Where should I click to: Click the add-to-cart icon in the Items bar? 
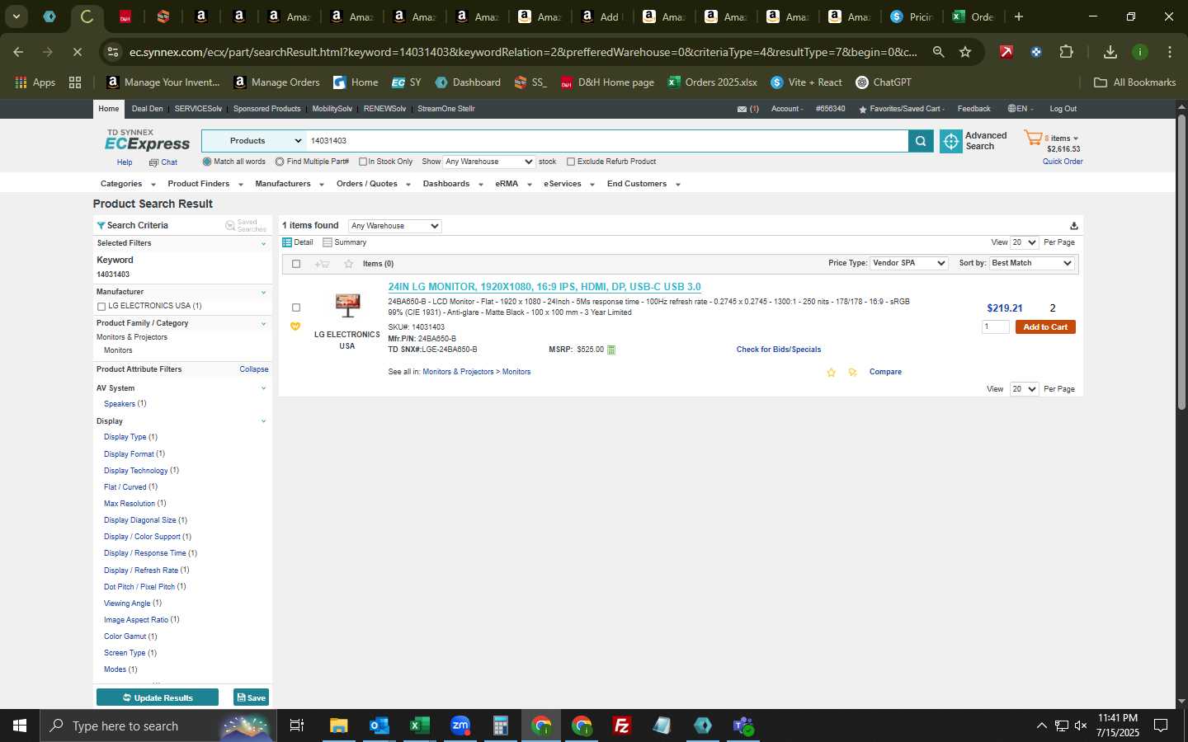click(322, 264)
